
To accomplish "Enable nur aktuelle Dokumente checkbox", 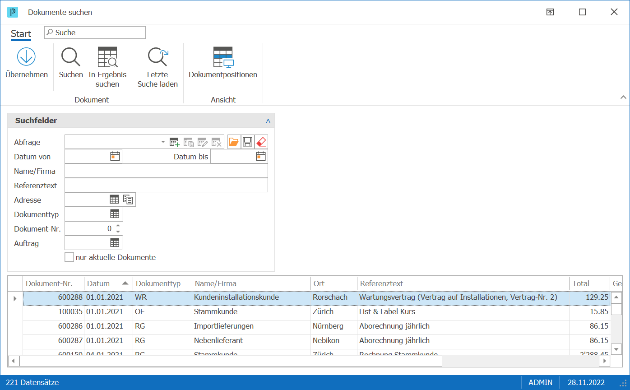I will point(69,257).
